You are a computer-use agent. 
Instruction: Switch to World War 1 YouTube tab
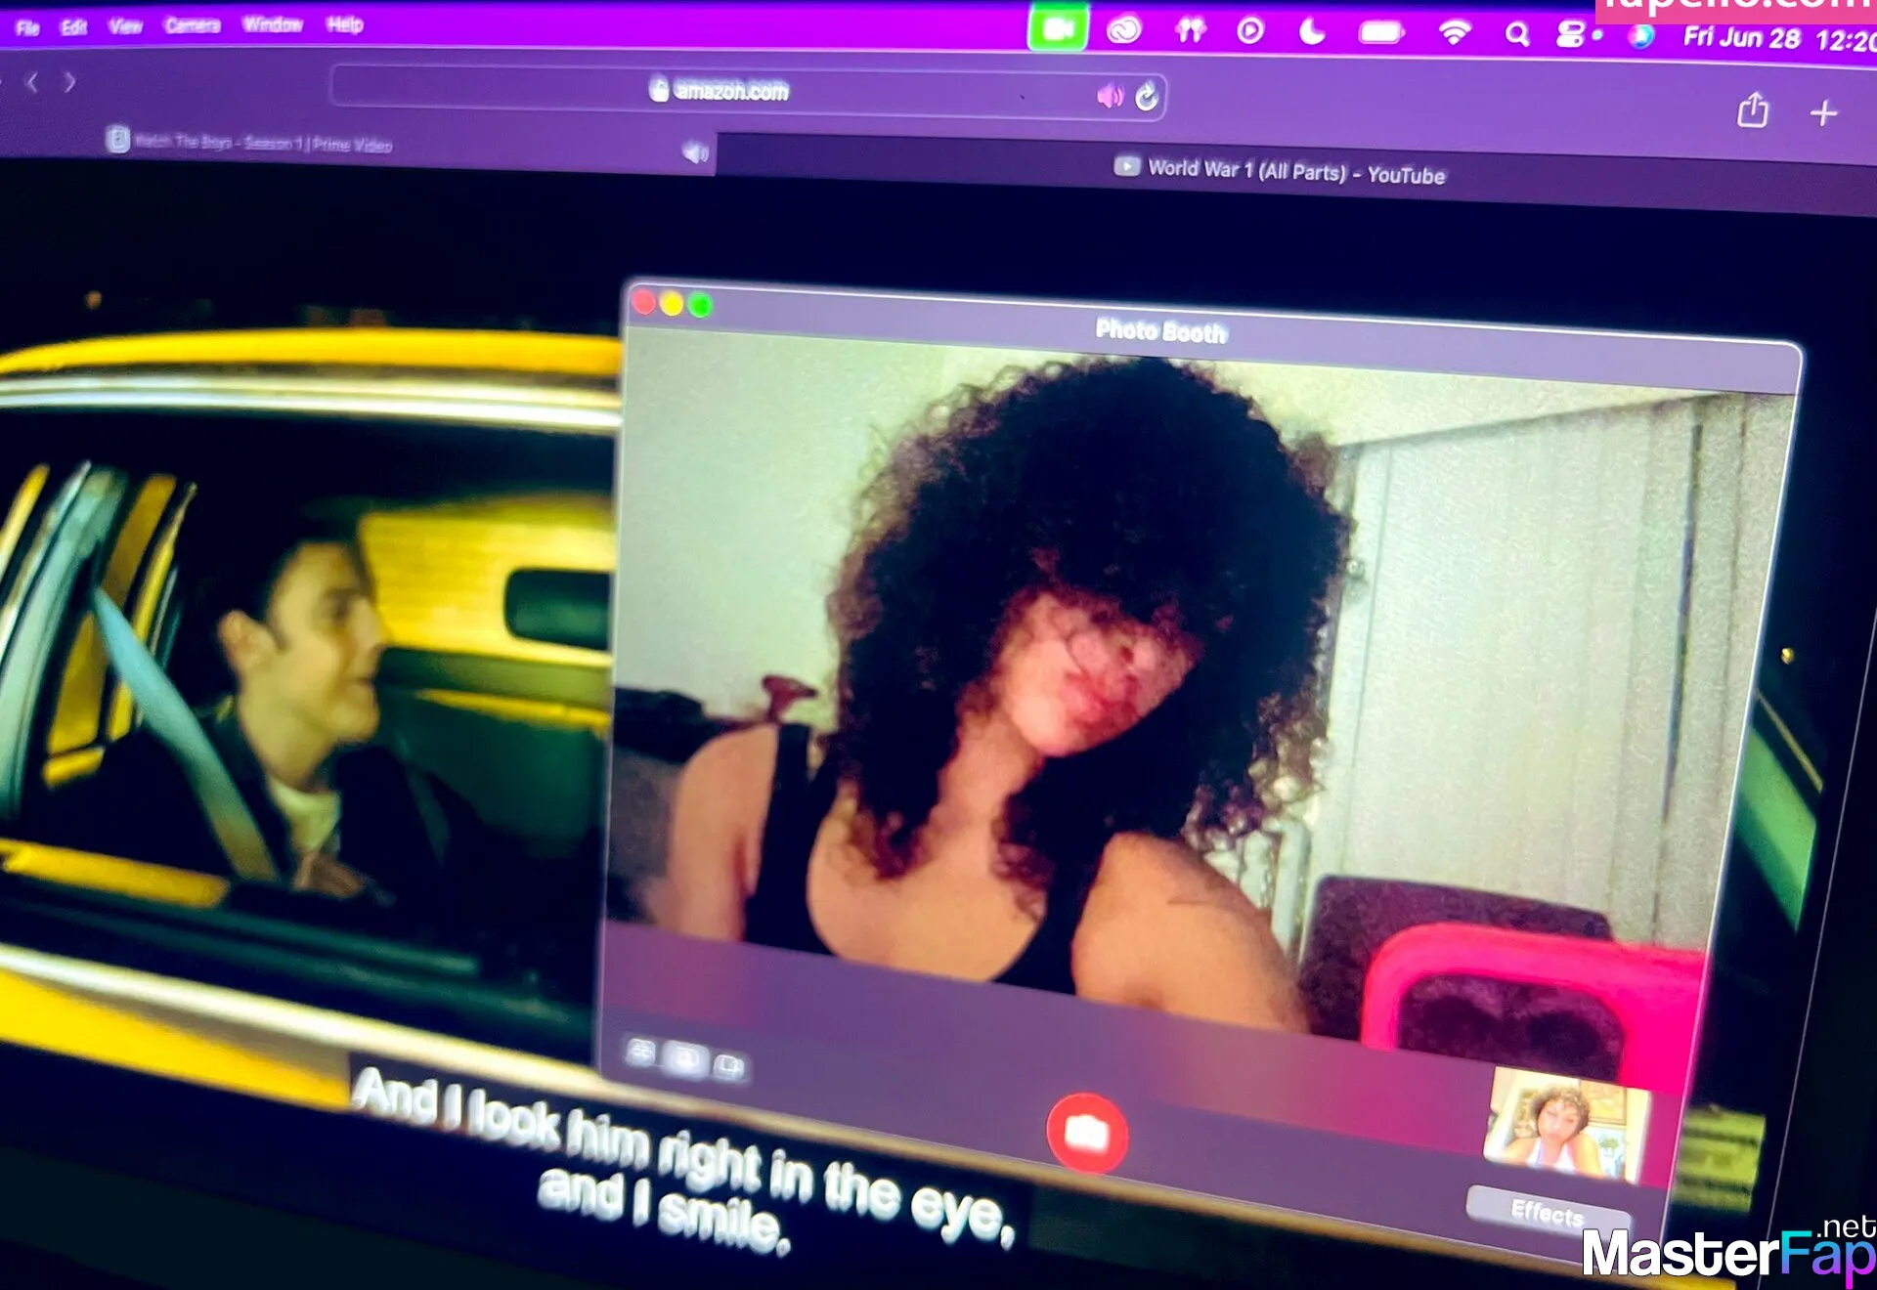[x=1296, y=172]
